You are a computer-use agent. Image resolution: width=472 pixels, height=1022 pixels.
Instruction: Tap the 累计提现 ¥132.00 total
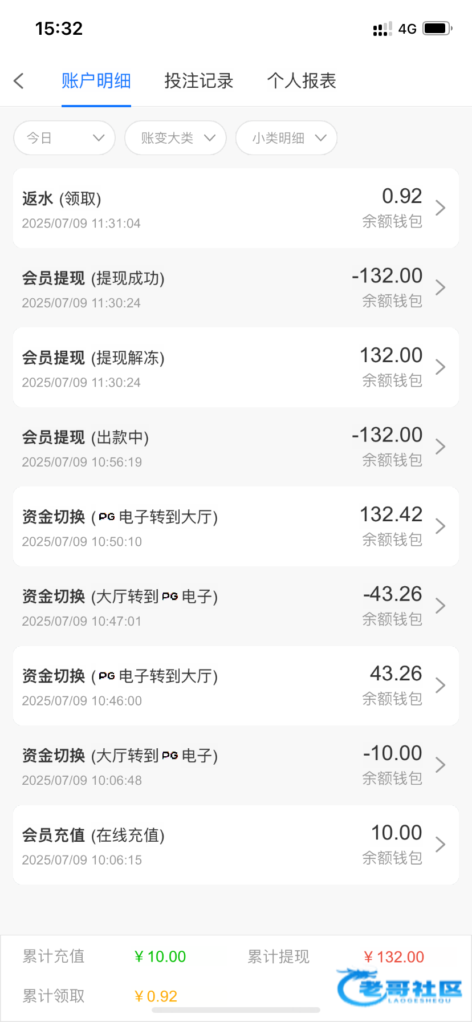(394, 957)
